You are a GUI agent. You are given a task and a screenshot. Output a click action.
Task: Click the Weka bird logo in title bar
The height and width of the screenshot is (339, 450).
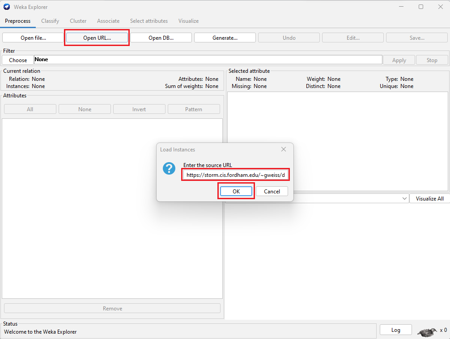(7, 7)
